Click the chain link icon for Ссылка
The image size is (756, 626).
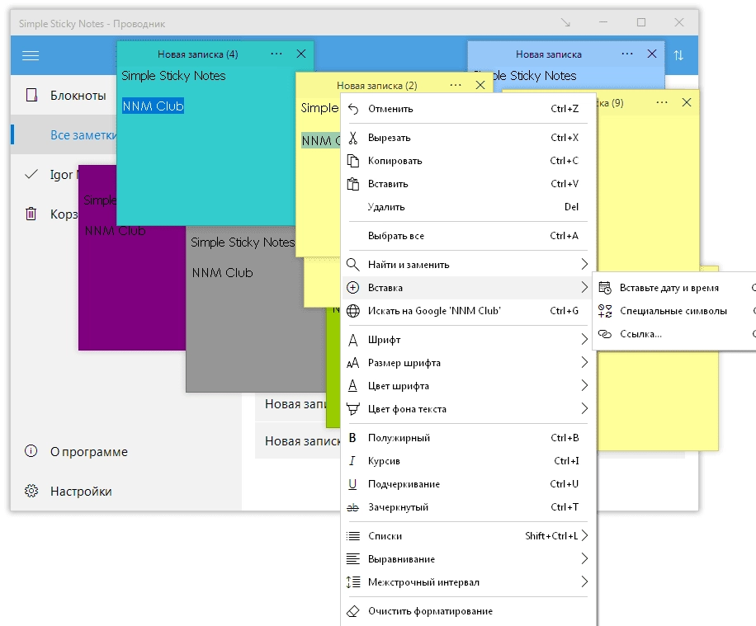[x=605, y=334]
